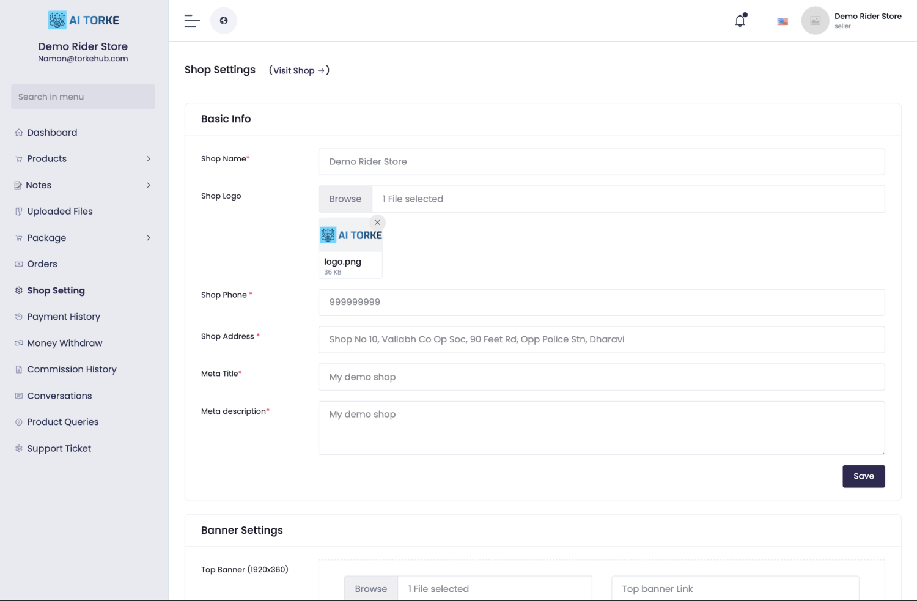The height and width of the screenshot is (601, 917).
Task: Click the Meta description textarea
Action: click(x=602, y=428)
